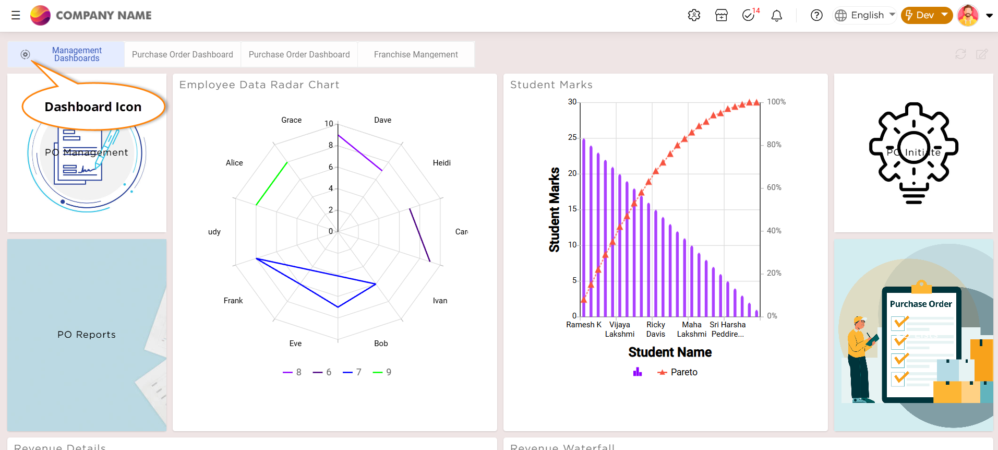Viewport: 998px width, 450px height.
Task: Click the user settings gear icon
Action: pyautogui.click(x=694, y=15)
